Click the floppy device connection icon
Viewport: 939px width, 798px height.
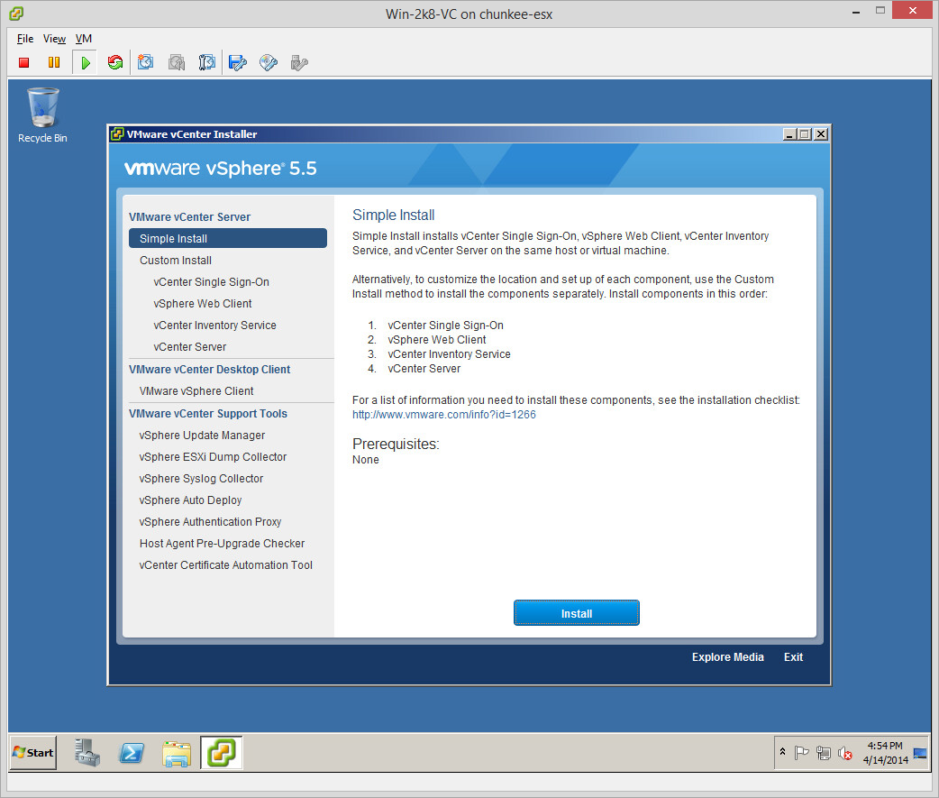click(x=238, y=62)
